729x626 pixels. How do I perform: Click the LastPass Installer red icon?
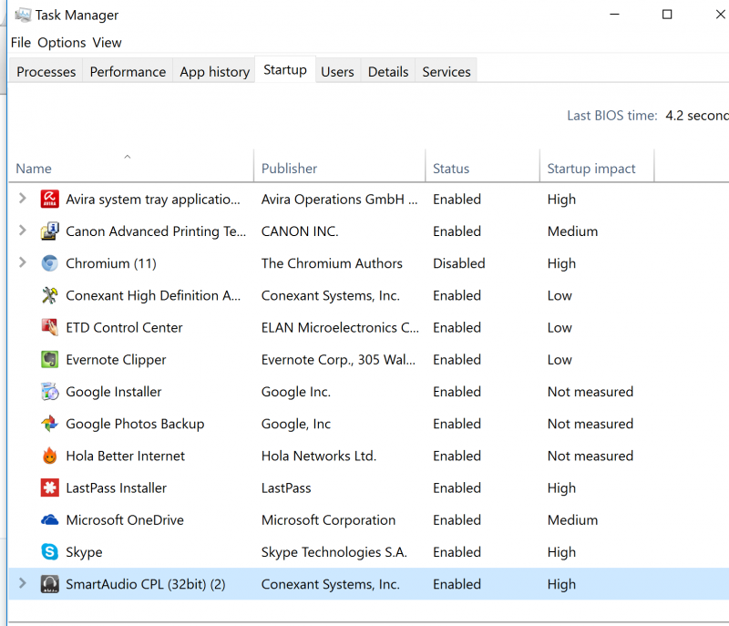(x=50, y=487)
